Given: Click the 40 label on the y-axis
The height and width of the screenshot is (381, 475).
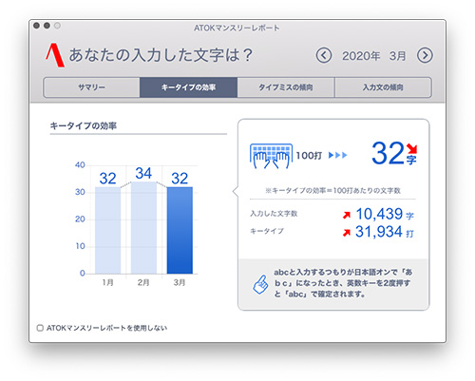Looking at the screenshot, I should [80, 165].
